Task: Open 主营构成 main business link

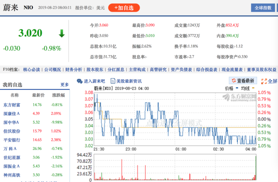Action: click(x=137, y=70)
